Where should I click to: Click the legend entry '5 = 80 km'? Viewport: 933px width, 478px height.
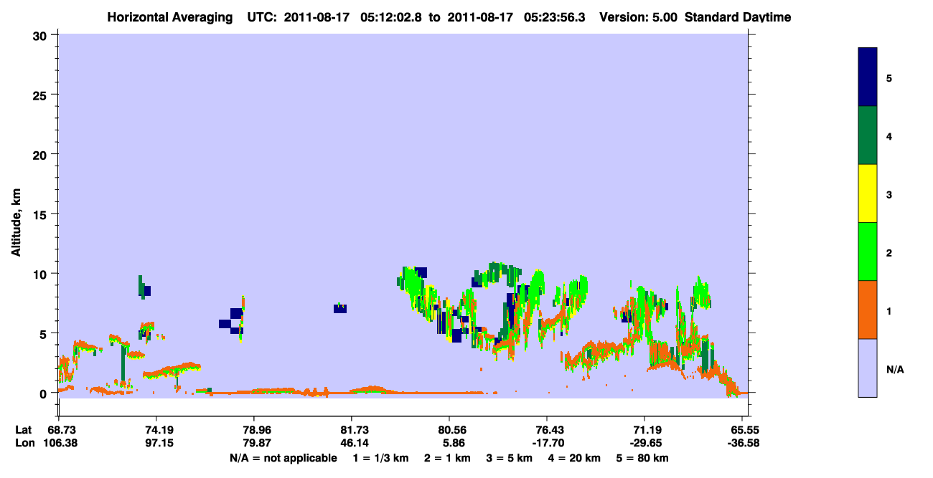point(644,458)
